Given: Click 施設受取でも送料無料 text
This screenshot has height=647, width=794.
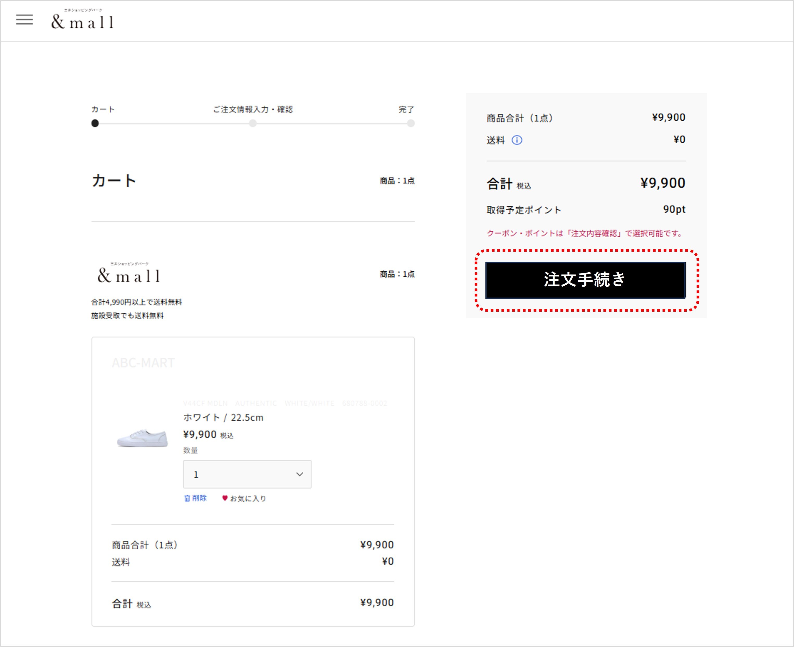Looking at the screenshot, I should click(x=127, y=316).
